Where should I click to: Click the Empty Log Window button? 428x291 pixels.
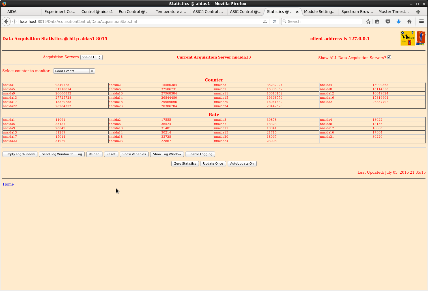pos(20,154)
